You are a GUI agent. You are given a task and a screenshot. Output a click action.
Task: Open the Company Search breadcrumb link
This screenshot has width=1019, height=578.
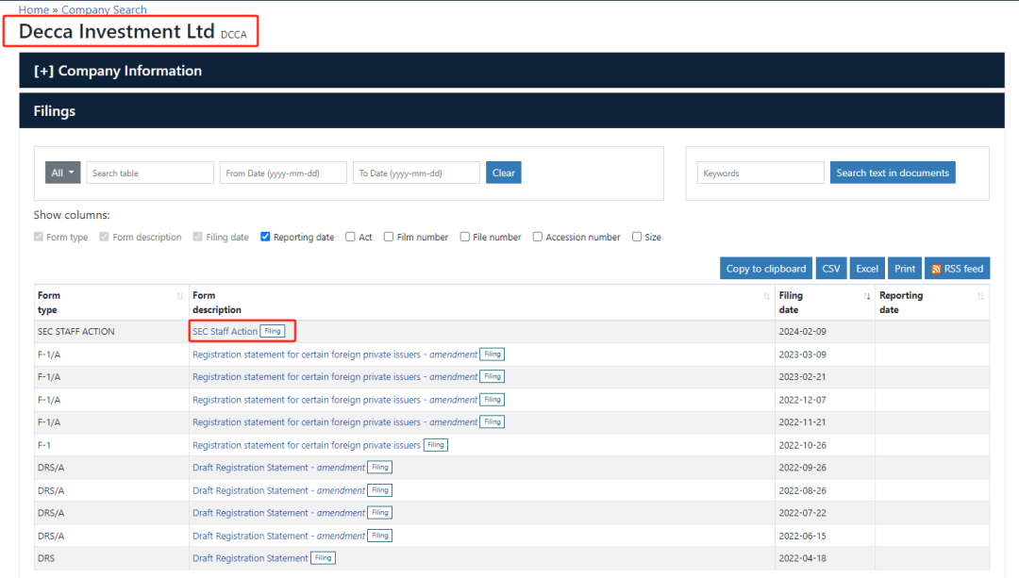[104, 9]
